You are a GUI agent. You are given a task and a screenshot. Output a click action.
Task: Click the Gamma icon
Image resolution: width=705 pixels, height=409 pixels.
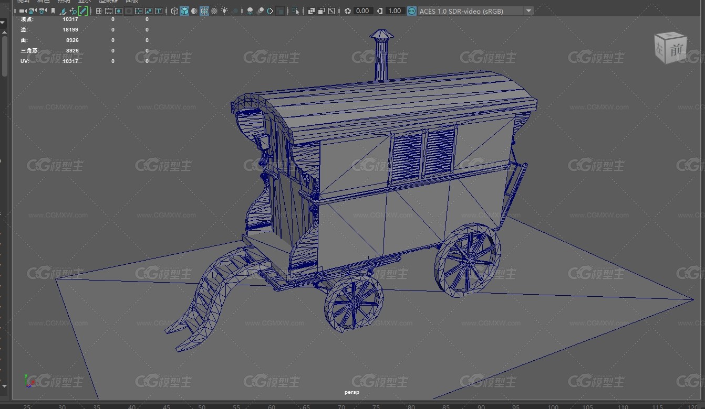pos(380,11)
